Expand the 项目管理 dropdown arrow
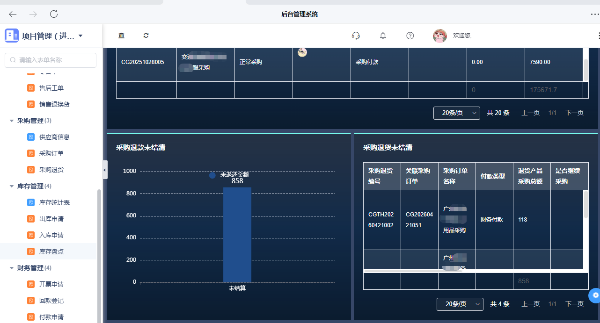This screenshot has width=600, height=323. pyautogui.click(x=80, y=36)
